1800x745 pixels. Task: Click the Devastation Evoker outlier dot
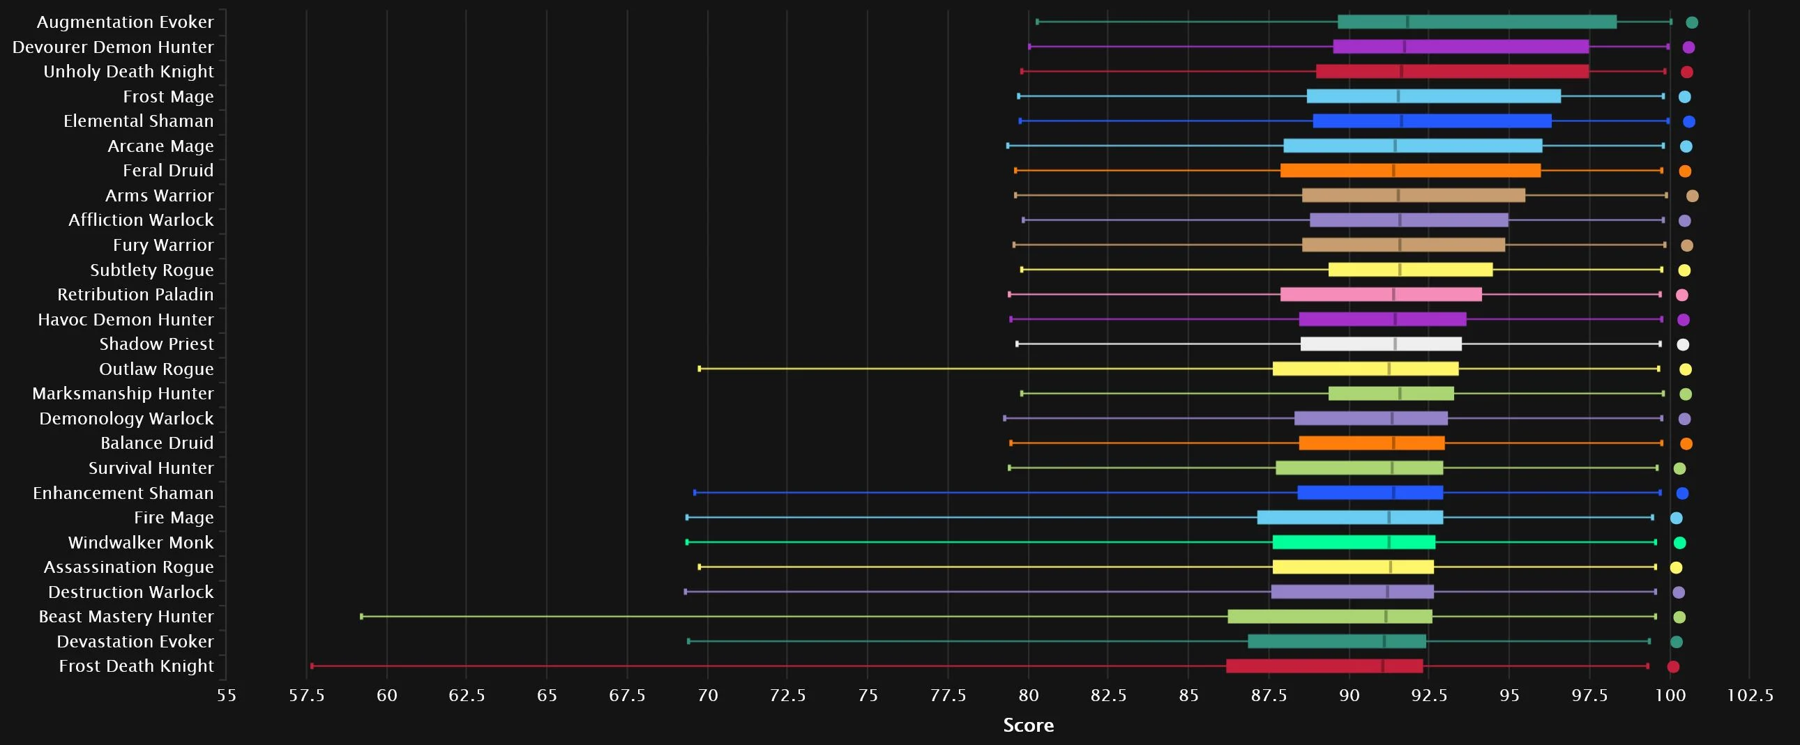tap(1677, 643)
